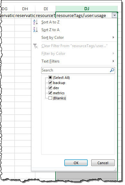
Task: Toggle the (Select All) checkbox
Action: (x=50, y=78)
